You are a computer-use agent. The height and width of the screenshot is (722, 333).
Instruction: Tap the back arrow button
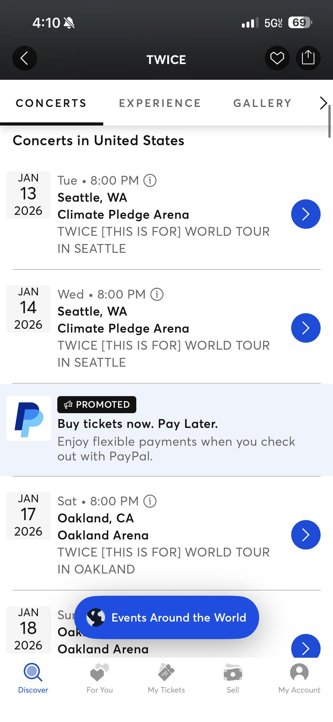point(25,58)
